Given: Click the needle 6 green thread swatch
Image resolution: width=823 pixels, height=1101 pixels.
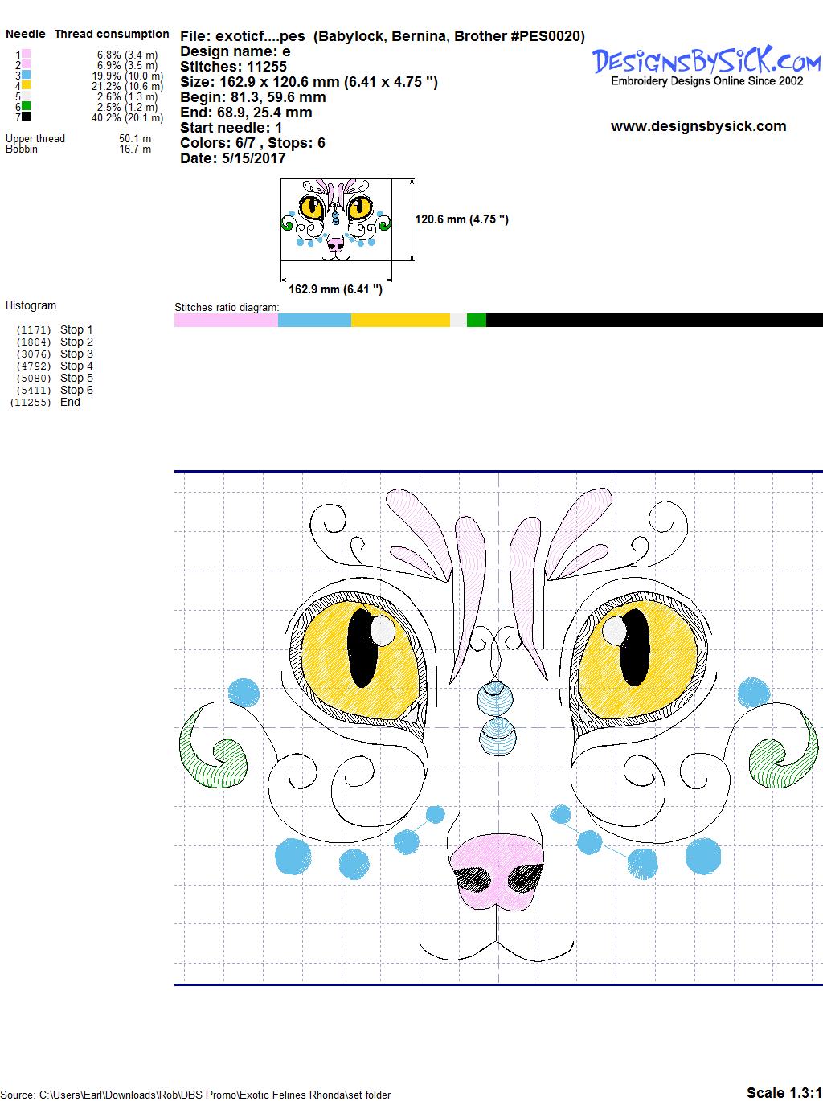Looking at the screenshot, I should 27,106.
